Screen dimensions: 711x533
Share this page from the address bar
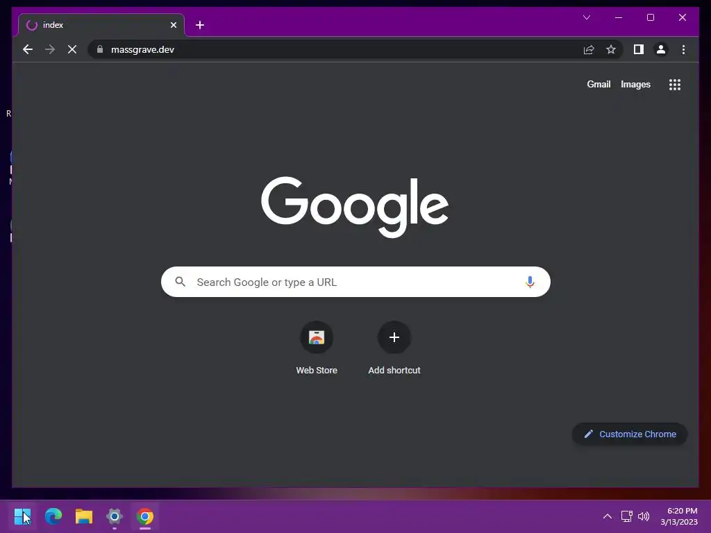[589, 49]
